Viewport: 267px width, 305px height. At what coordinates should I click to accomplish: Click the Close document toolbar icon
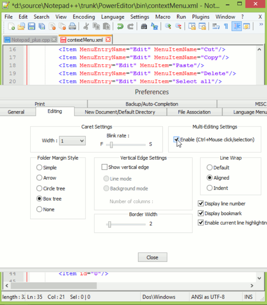(x=52, y=26)
